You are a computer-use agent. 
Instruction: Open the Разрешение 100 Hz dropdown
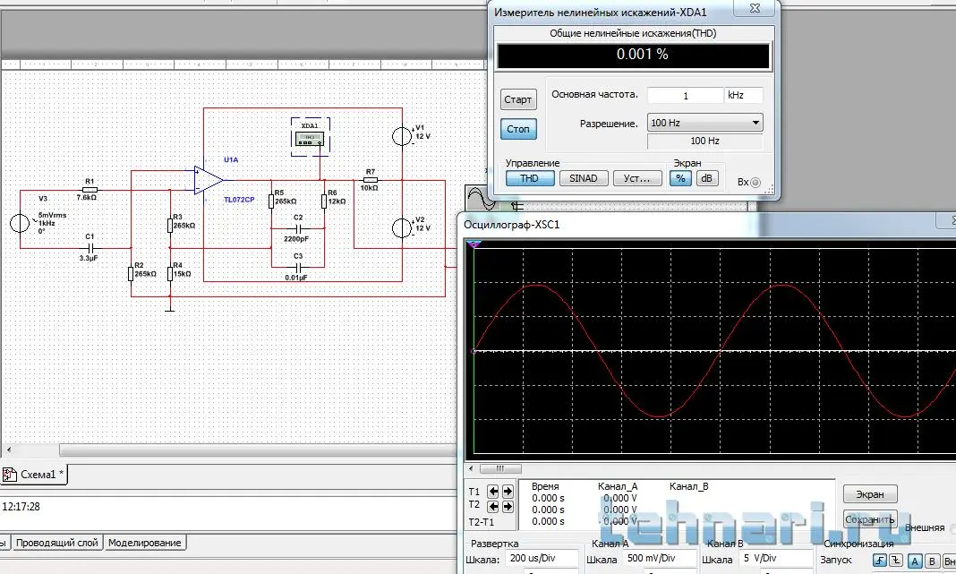pyautogui.click(x=704, y=123)
